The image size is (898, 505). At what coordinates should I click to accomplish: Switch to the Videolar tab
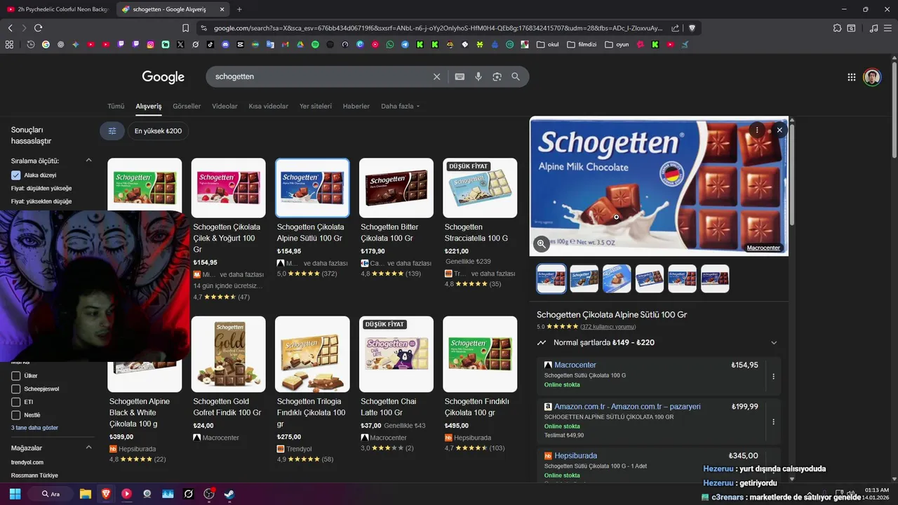[x=224, y=107]
